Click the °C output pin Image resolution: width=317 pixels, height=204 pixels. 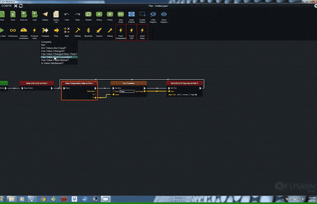[x=96, y=94]
